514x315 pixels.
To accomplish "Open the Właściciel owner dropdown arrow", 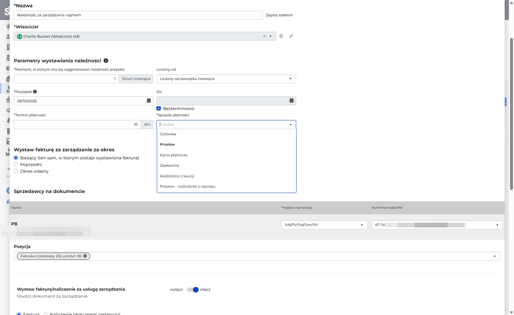I will click(x=271, y=36).
